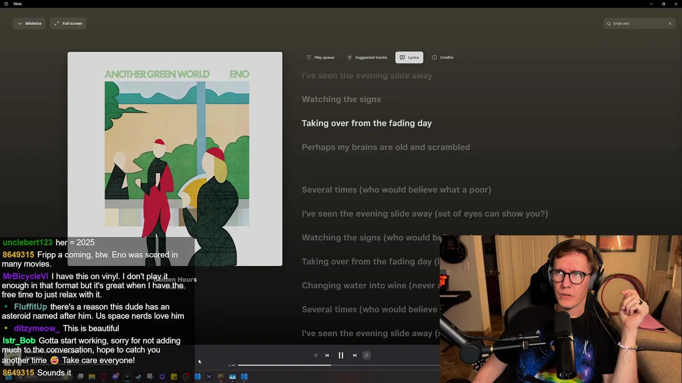The image size is (682, 383).
Task: Jump to lyric 'Several times (who would believe what a poor)'
Action: 396,189
